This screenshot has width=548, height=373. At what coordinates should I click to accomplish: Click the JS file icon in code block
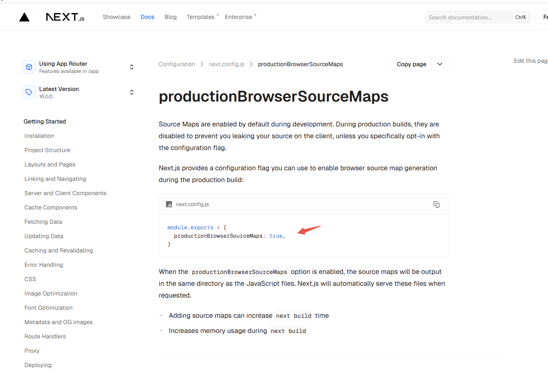pyautogui.click(x=169, y=204)
